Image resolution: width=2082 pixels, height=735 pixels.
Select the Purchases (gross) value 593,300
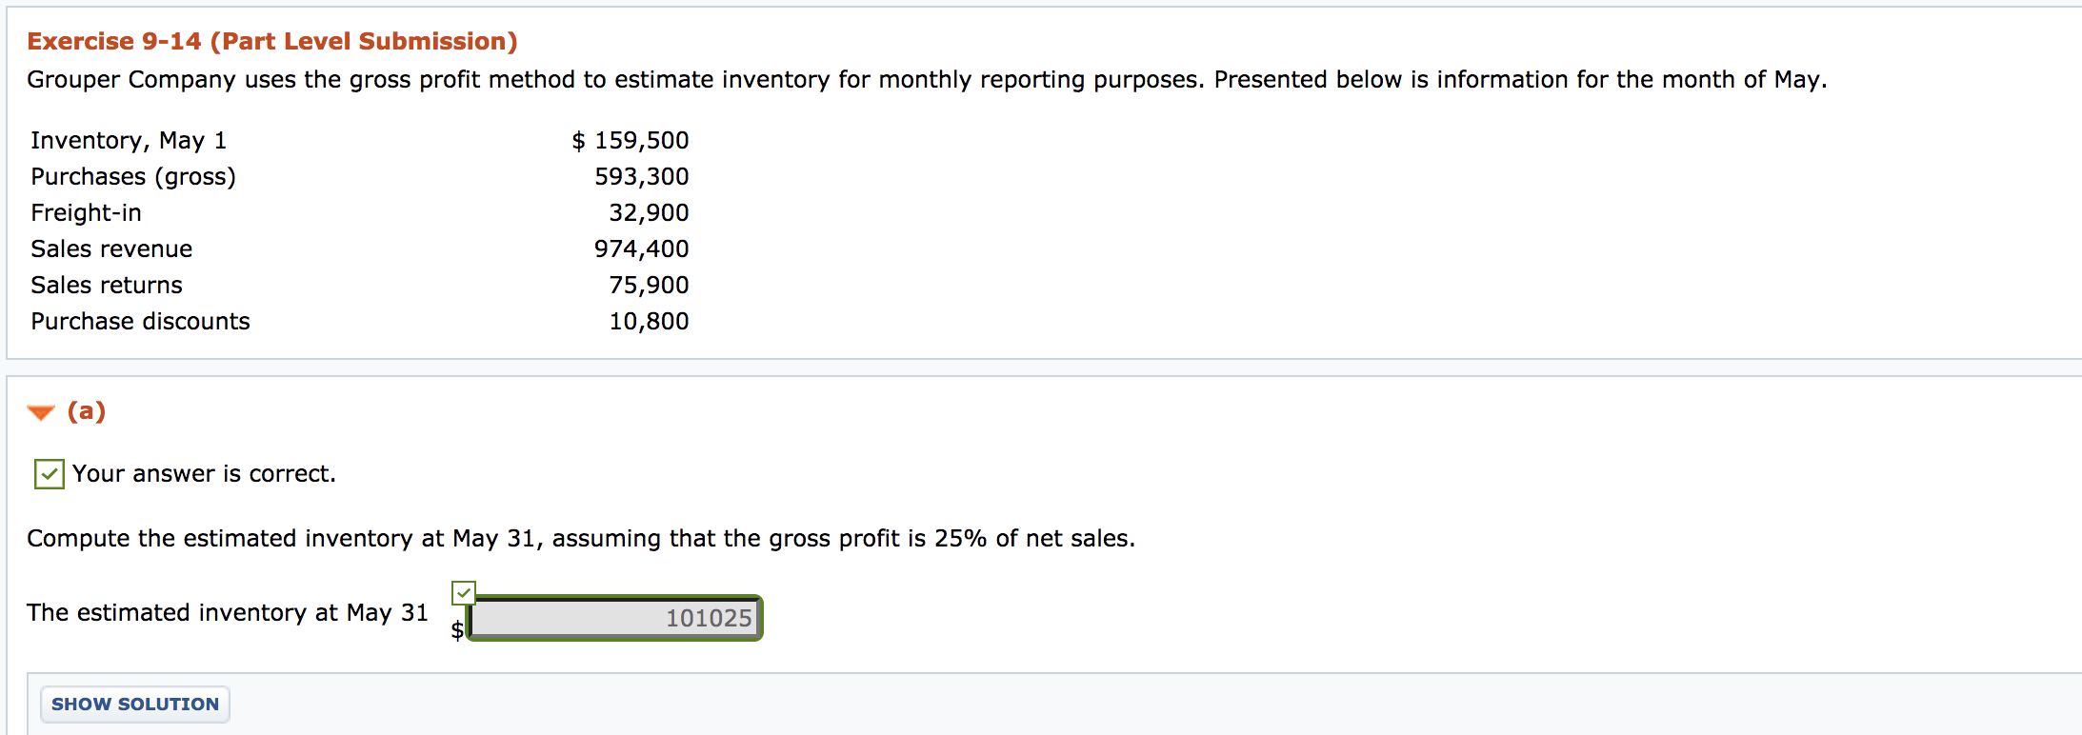(643, 176)
